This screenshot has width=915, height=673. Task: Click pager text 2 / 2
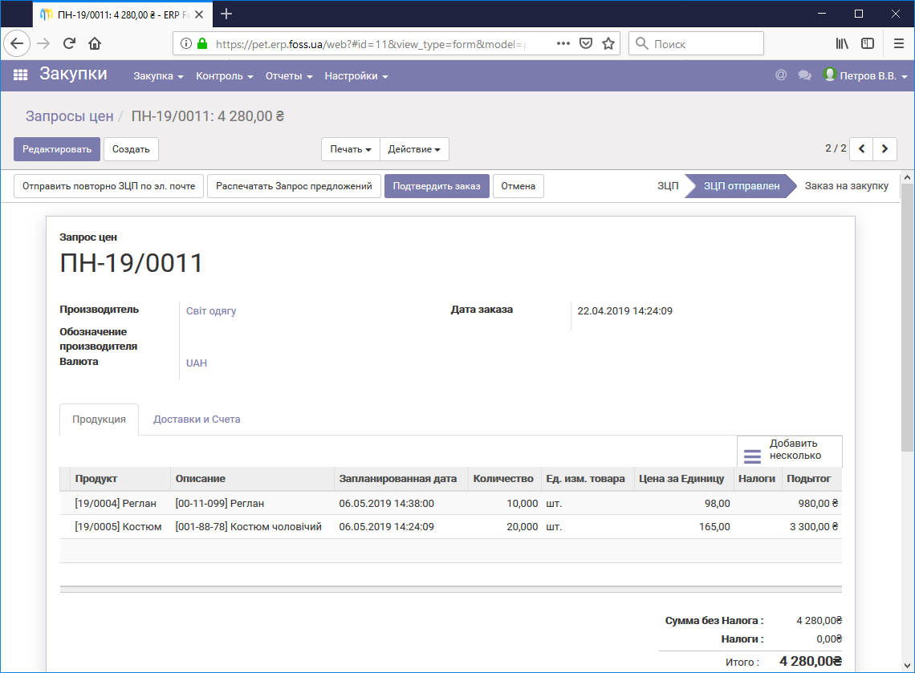tap(836, 148)
